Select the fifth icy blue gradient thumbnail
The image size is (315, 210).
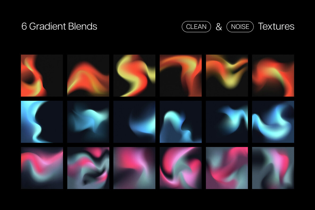pos(227,121)
